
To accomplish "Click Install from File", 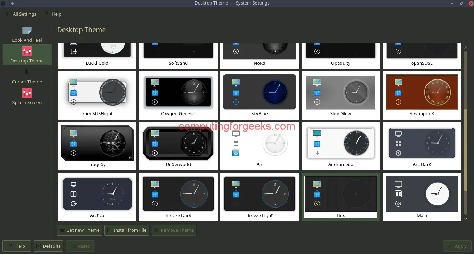I will pos(127,230).
